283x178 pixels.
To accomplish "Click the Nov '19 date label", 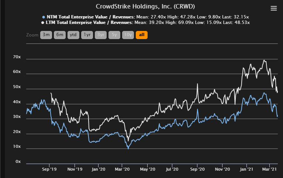I will pyautogui.click(x=75, y=170).
